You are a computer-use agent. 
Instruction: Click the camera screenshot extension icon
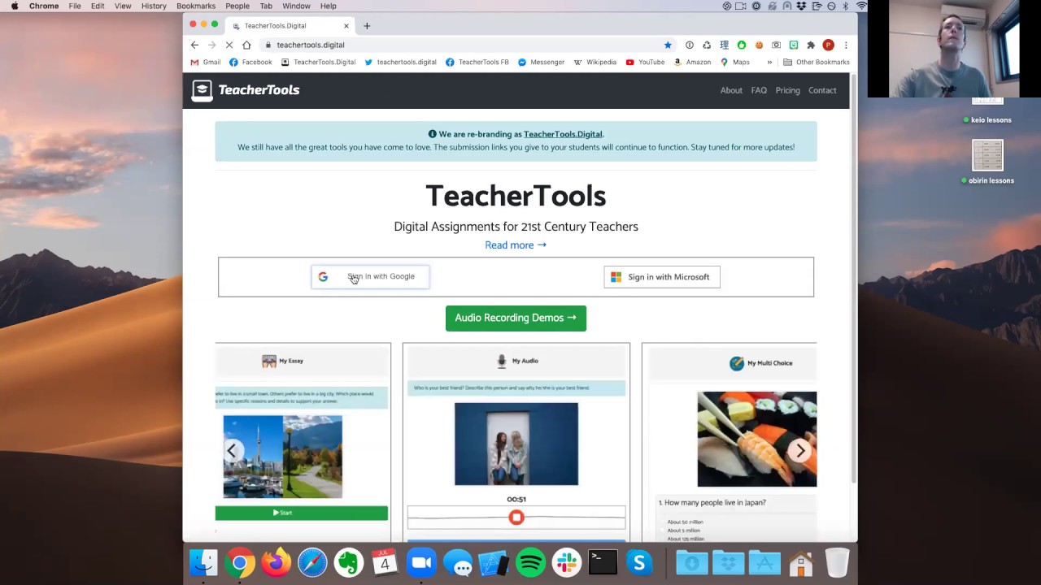[x=776, y=45]
